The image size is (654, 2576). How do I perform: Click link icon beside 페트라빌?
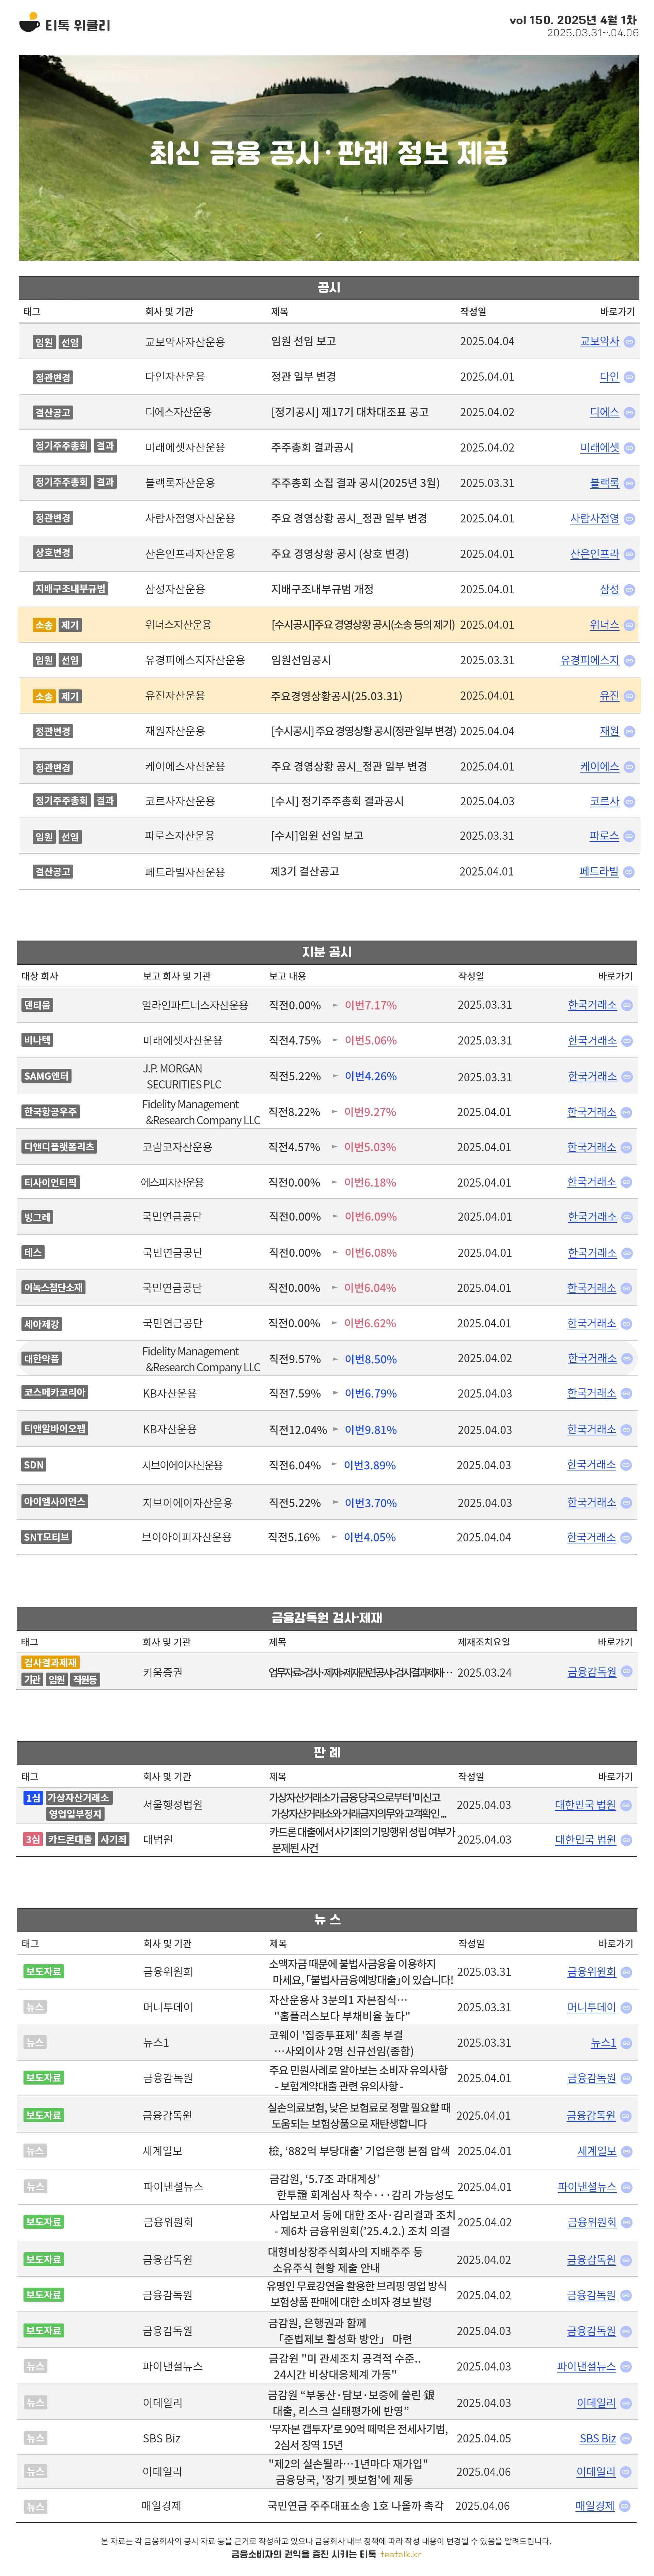coord(629,872)
